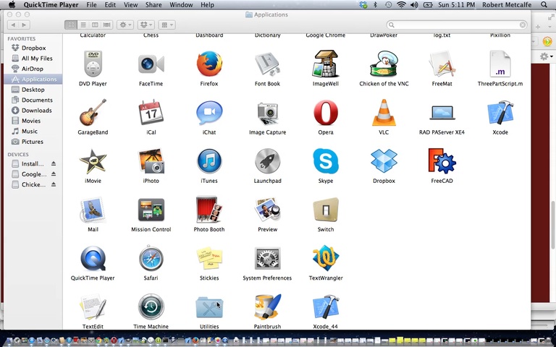Screen dimensions: 556x347
Task: Select the QuickTime Player app icon
Action: (93, 258)
